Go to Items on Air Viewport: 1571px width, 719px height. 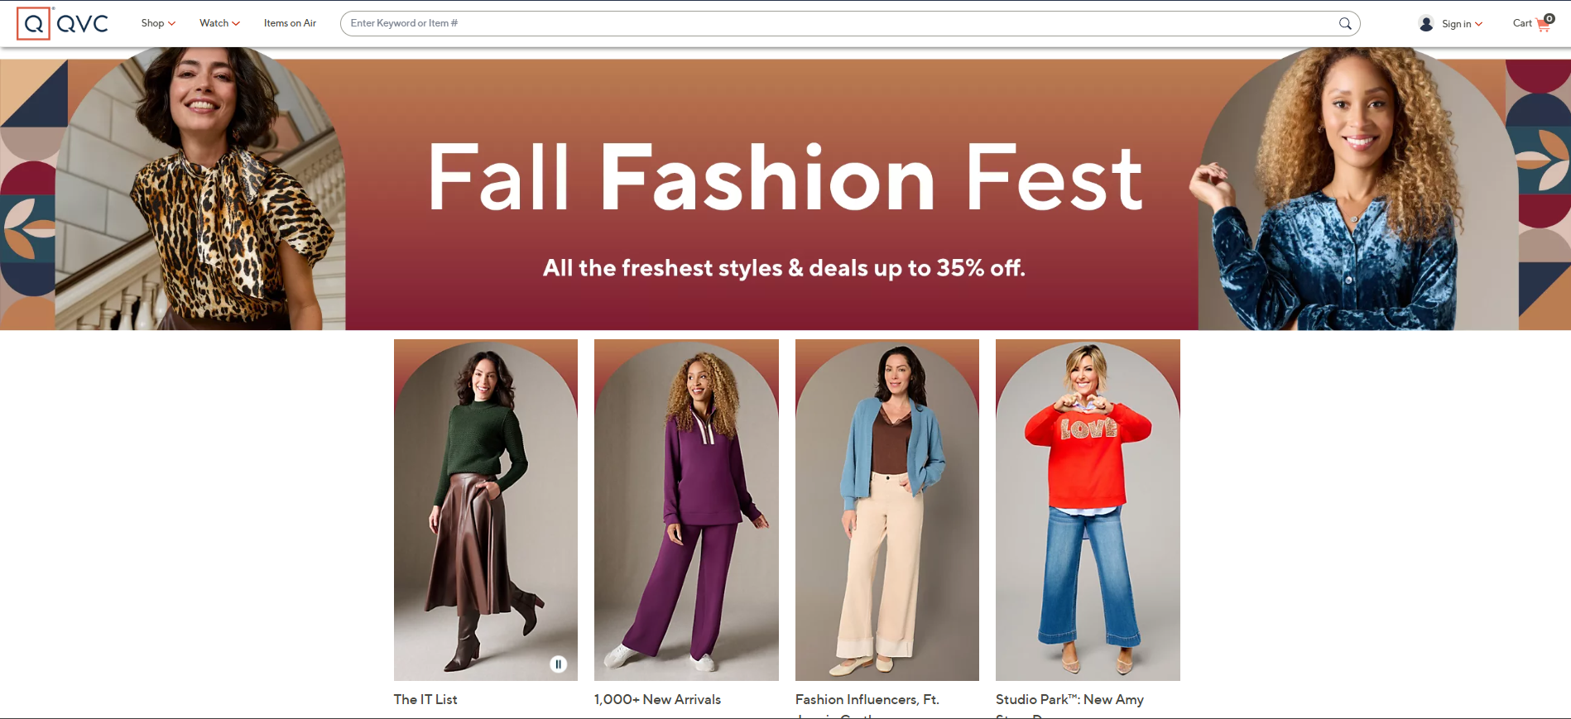tap(290, 23)
